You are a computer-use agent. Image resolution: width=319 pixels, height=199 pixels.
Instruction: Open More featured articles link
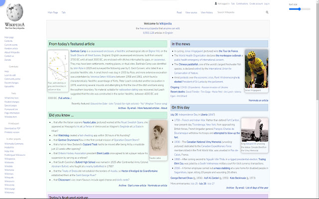coord(149,108)
